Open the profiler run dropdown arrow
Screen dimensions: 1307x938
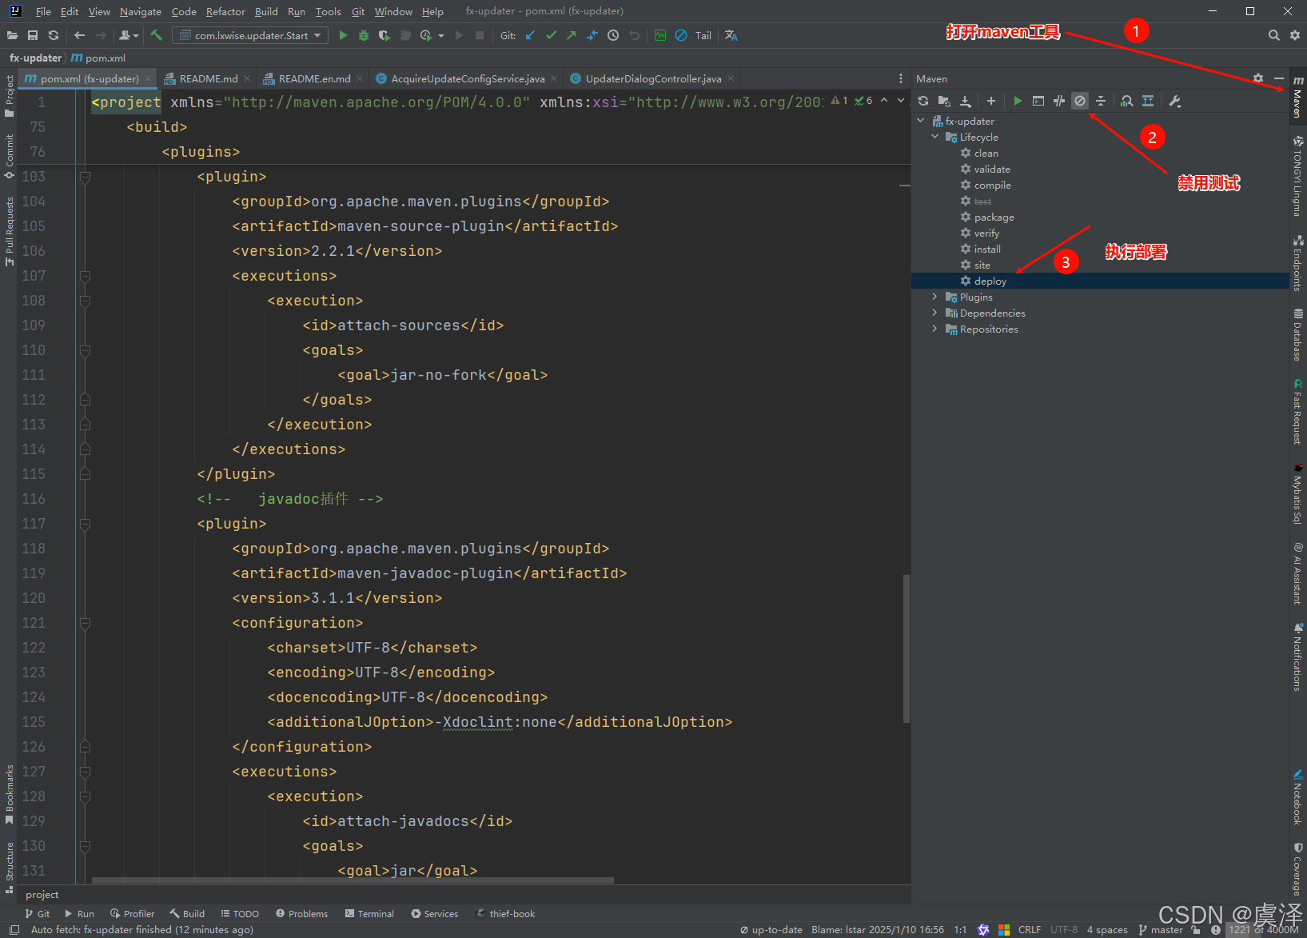click(441, 36)
